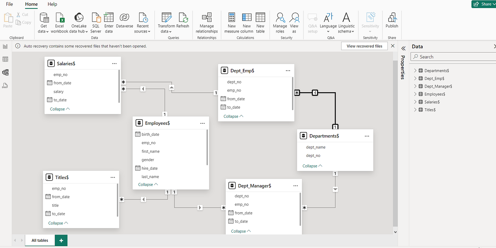Open the DAX query view
Image resolution: width=496 pixels, height=248 pixels.
coord(5,85)
